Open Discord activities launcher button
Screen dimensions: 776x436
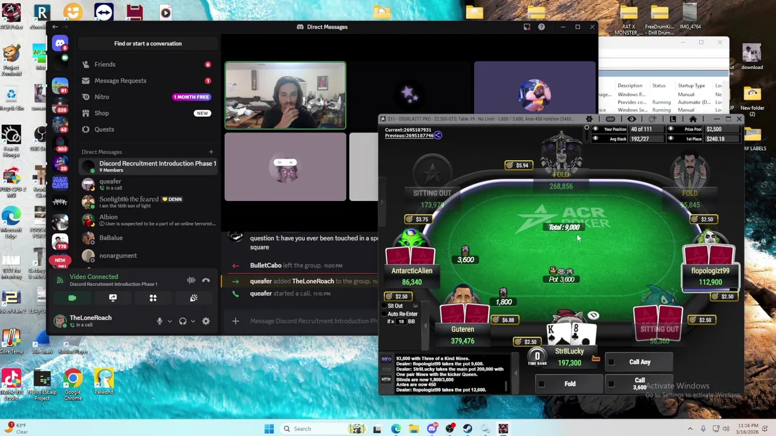[x=153, y=298]
